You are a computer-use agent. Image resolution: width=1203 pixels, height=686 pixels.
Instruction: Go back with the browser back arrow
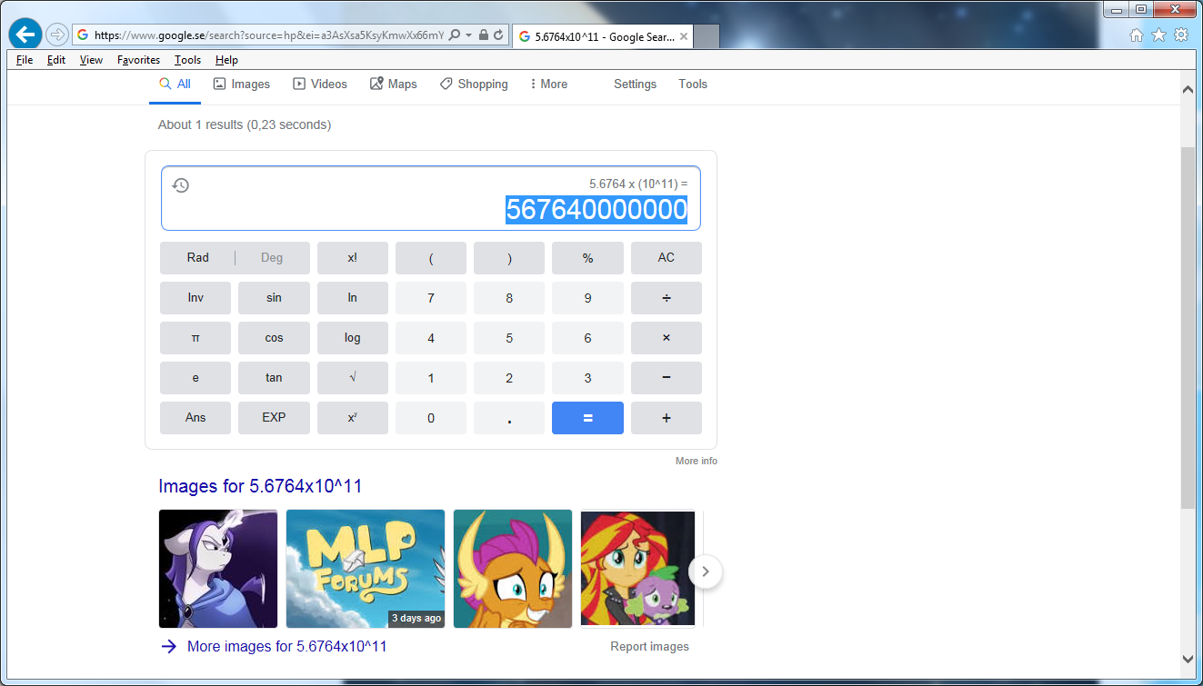(x=25, y=35)
